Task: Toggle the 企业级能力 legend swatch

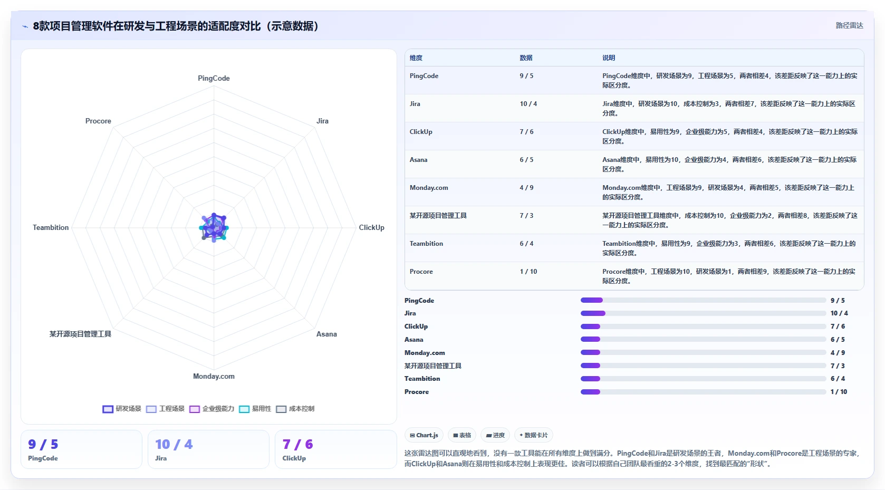Action: click(195, 409)
